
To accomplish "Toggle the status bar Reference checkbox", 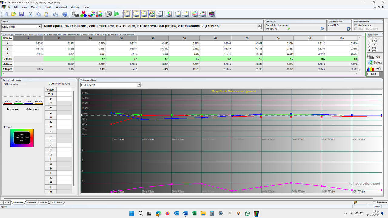I will (374, 202).
